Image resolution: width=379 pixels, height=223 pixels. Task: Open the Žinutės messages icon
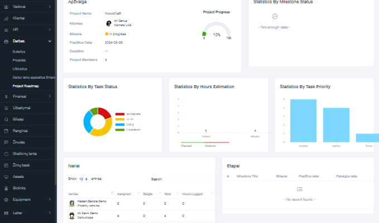coord(6,143)
